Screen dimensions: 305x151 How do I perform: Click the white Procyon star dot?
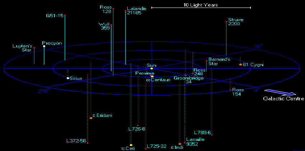pos(44,46)
